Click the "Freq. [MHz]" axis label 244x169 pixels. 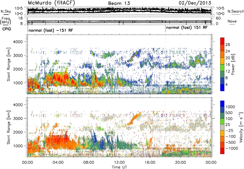point(5,20)
